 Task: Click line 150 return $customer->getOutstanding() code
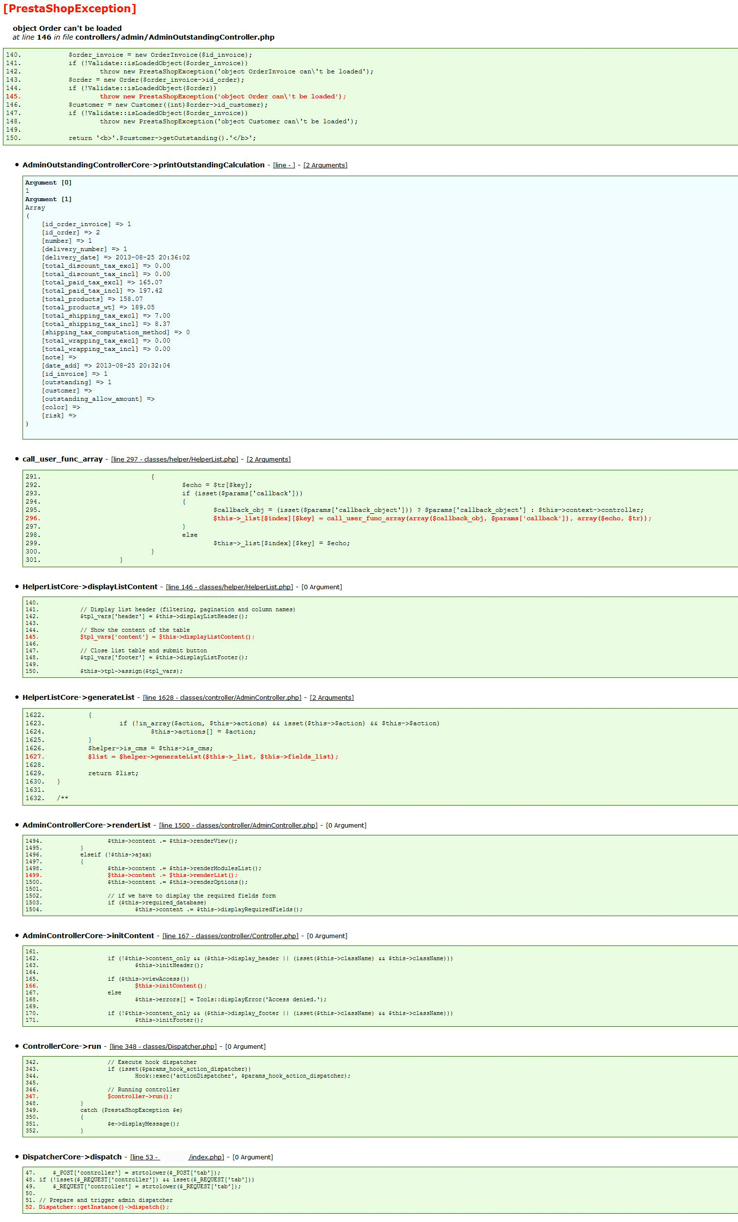coord(162,138)
